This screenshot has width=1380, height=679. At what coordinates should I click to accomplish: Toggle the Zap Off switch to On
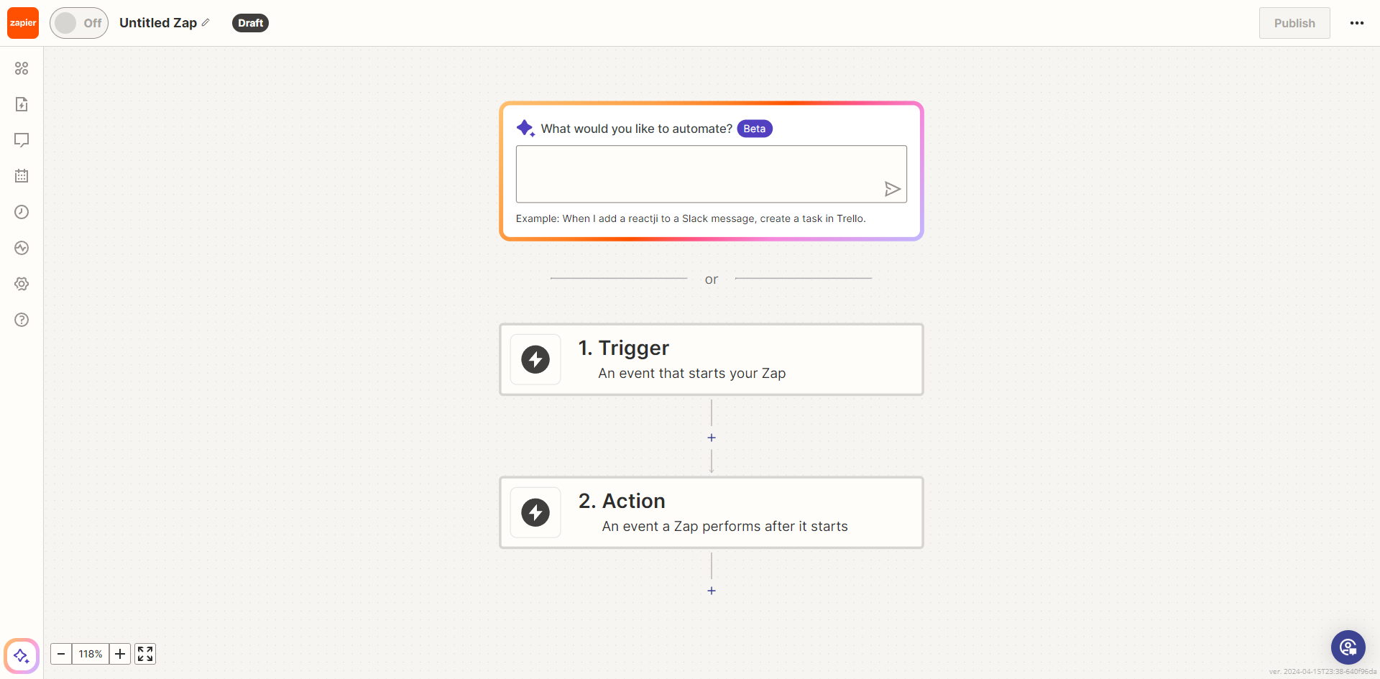click(78, 22)
